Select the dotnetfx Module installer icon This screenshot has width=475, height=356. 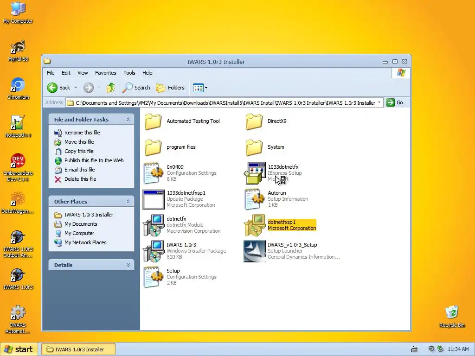pos(153,225)
